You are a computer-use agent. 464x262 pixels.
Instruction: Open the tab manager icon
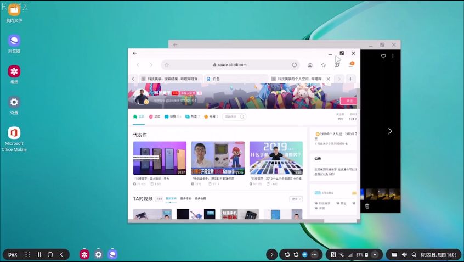click(x=337, y=65)
